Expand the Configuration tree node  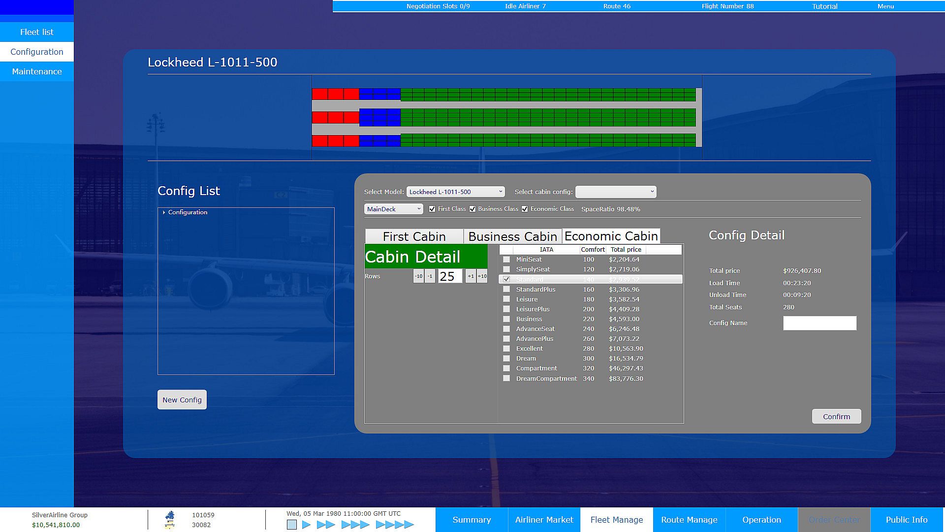point(164,212)
